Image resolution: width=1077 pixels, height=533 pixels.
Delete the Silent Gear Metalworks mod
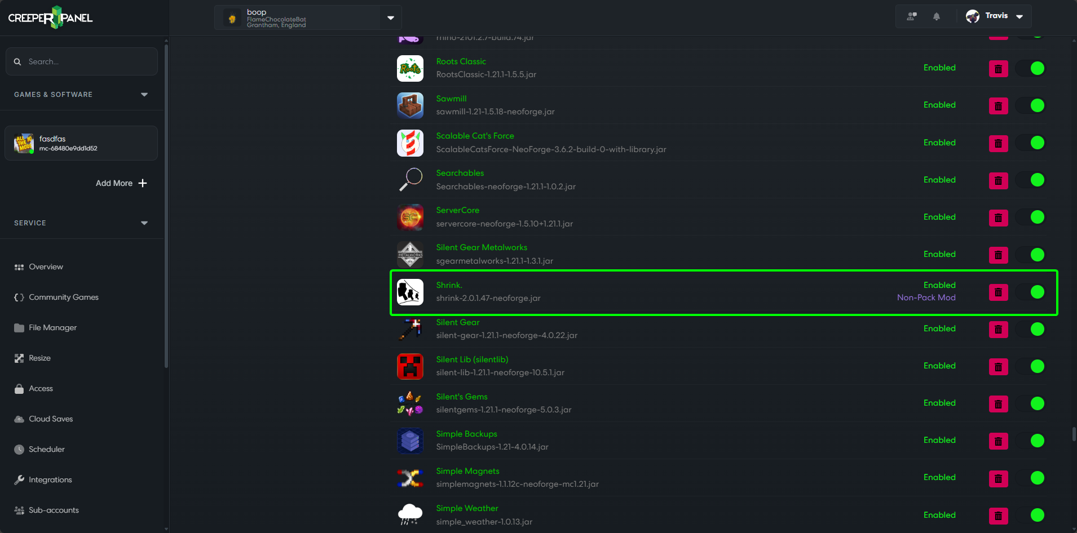[998, 255]
